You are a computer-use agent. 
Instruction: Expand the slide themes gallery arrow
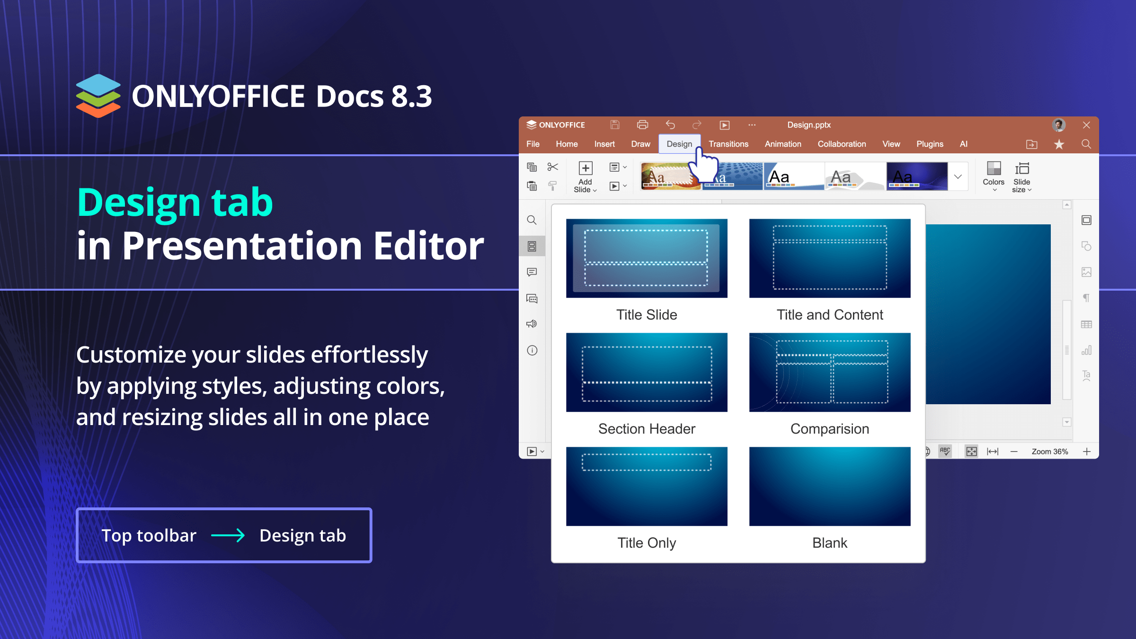tap(958, 177)
